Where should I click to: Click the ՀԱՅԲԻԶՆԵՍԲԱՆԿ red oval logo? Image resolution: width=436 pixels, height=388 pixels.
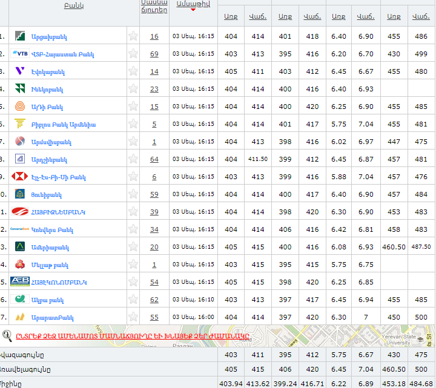click(x=20, y=211)
